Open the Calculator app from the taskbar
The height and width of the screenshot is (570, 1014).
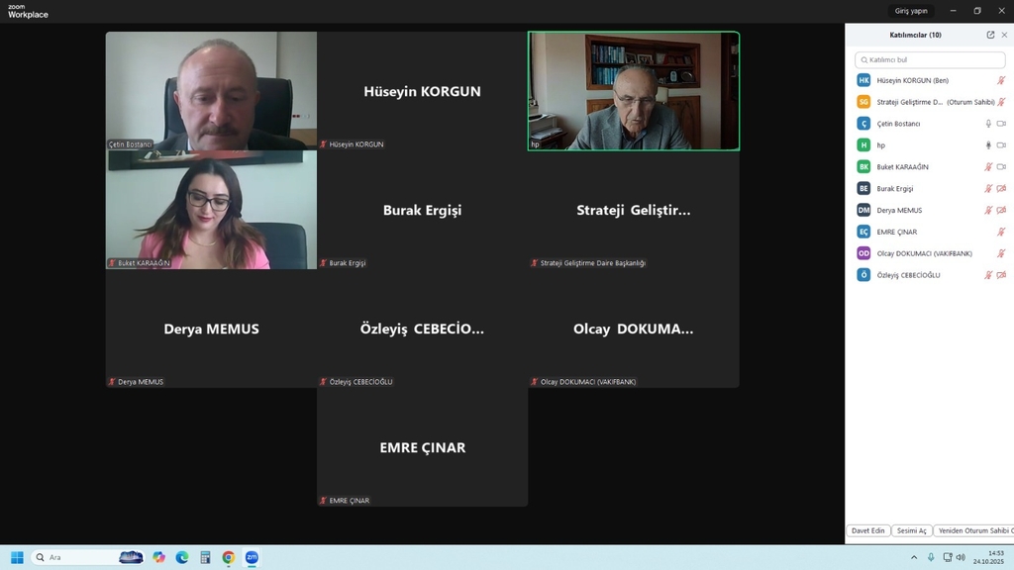point(205,557)
